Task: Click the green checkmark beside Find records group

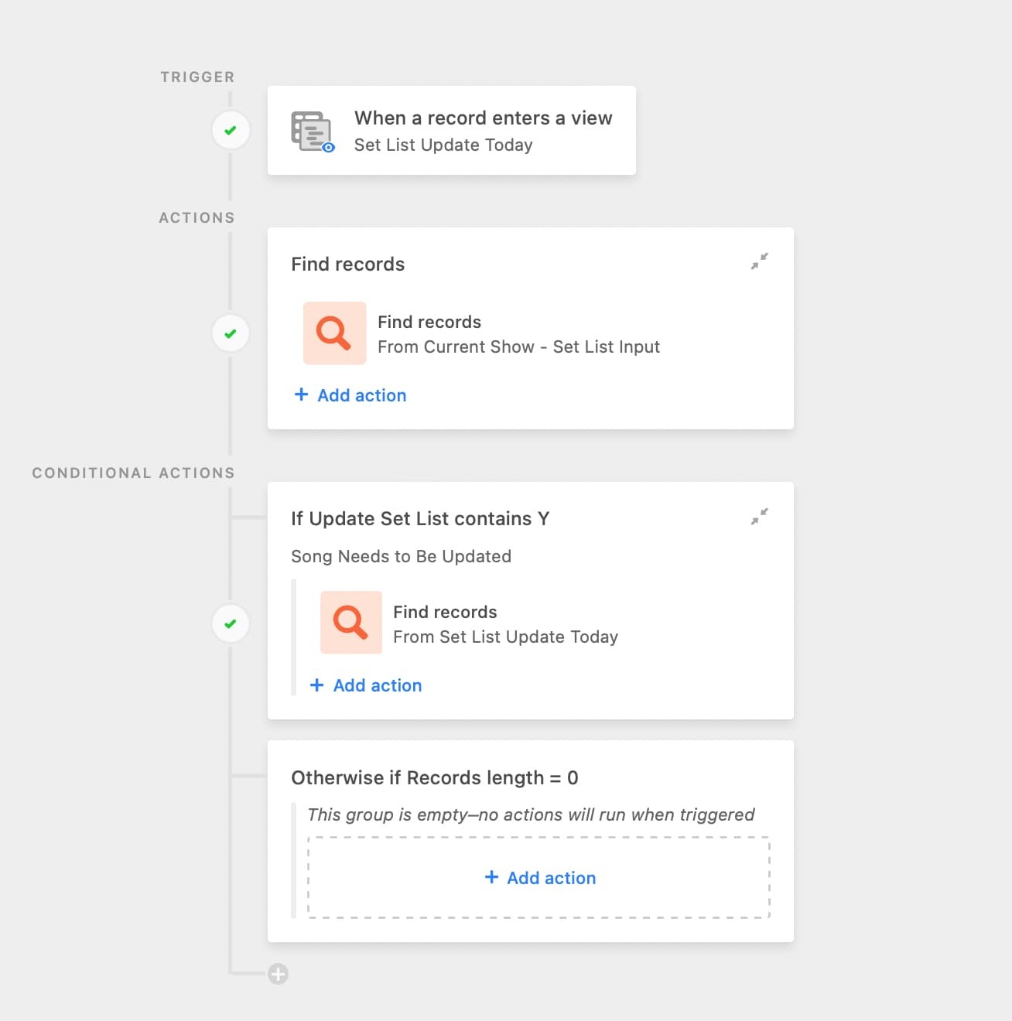Action: tap(231, 333)
